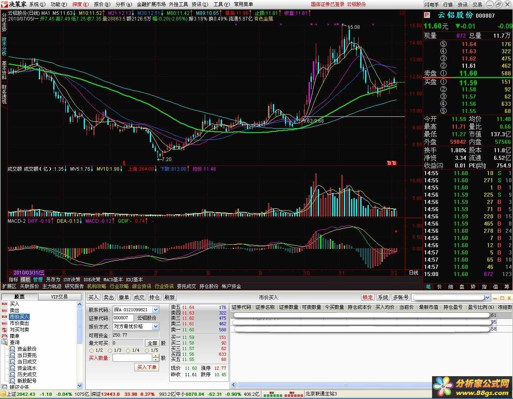Select the 1/4 quantity radio button
Viewport: 513px width, 399px height.
tap(128, 351)
